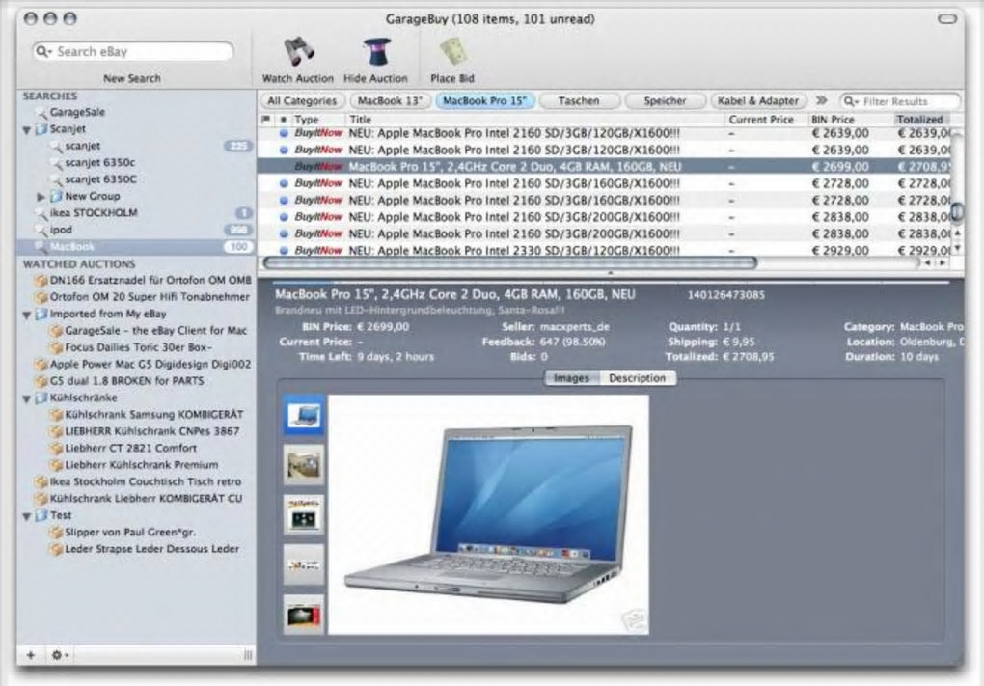Select the fourth thumbnail image

click(304, 564)
